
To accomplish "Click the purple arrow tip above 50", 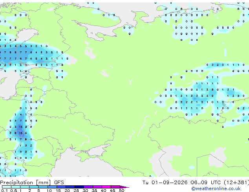I will pos(124,187).
